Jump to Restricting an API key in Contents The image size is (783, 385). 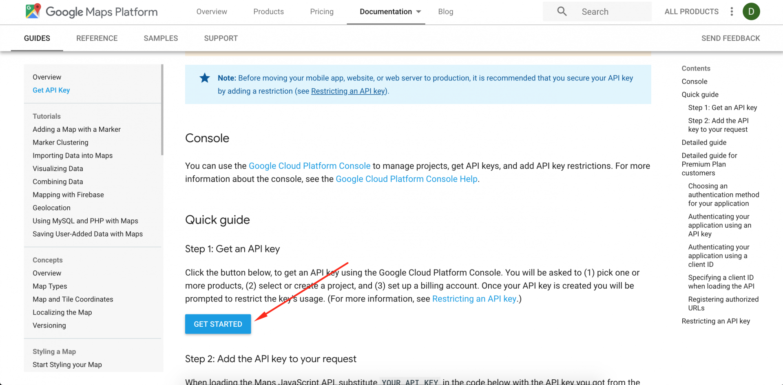tap(716, 321)
